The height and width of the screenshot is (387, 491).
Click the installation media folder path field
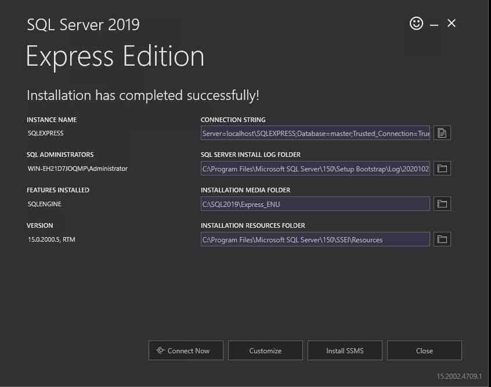[x=315, y=203]
